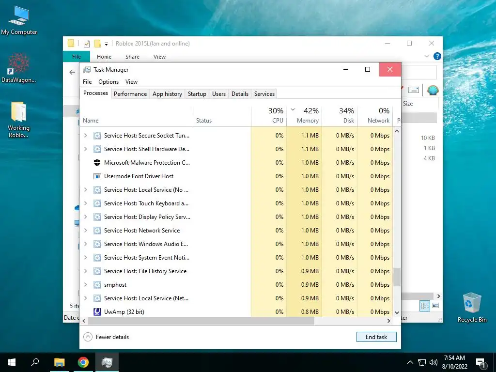This screenshot has width=496, height=372.
Task: Click the horizontal scrollbar thumb in Task Manager
Action: (x=201, y=321)
